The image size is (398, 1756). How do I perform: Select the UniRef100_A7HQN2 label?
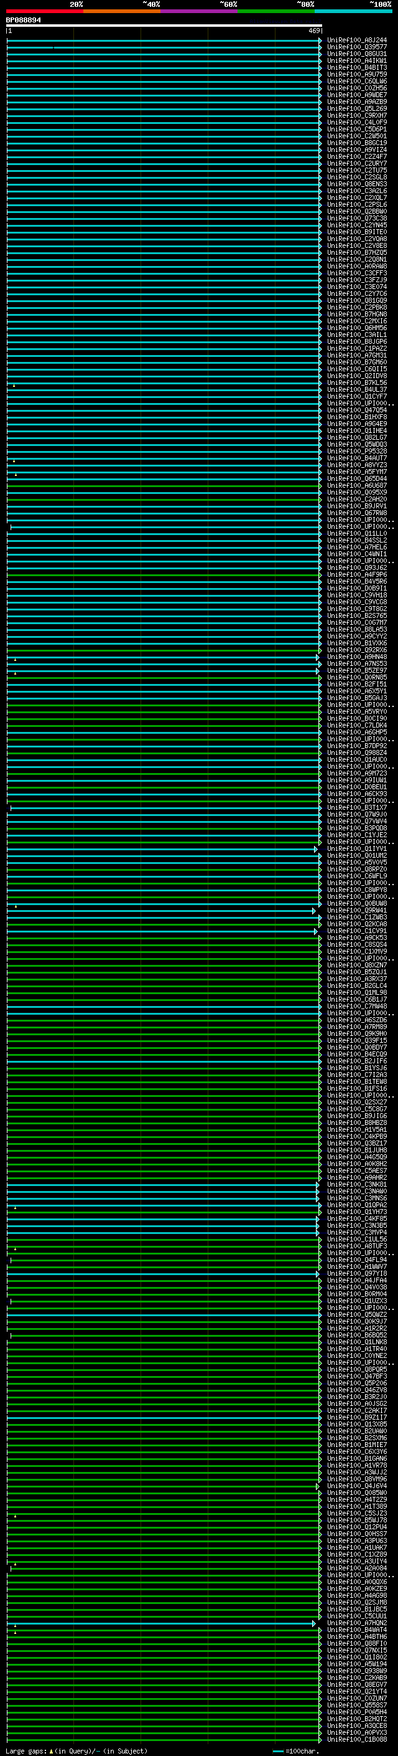coord(356,1623)
